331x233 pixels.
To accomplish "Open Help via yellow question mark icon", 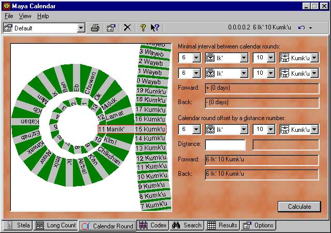I will [143, 28].
